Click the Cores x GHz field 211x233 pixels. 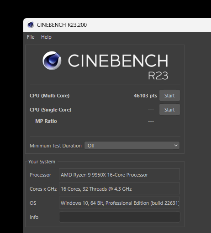119,188
